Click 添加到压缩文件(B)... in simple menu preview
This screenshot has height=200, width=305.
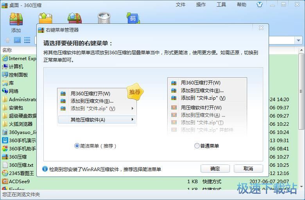tap(92, 101)
